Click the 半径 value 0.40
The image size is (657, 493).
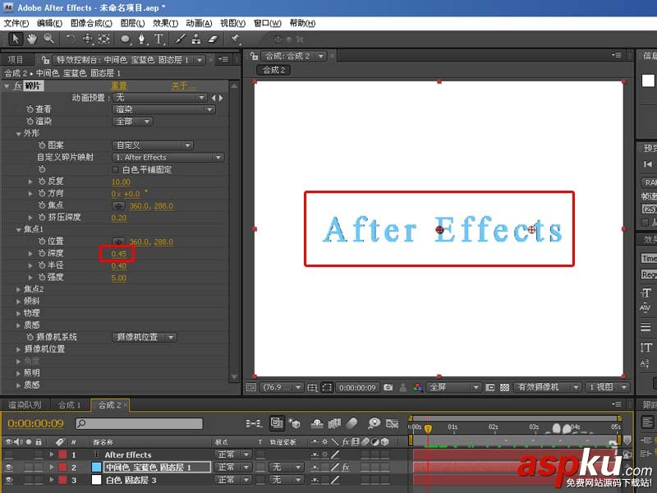[119, 265]
